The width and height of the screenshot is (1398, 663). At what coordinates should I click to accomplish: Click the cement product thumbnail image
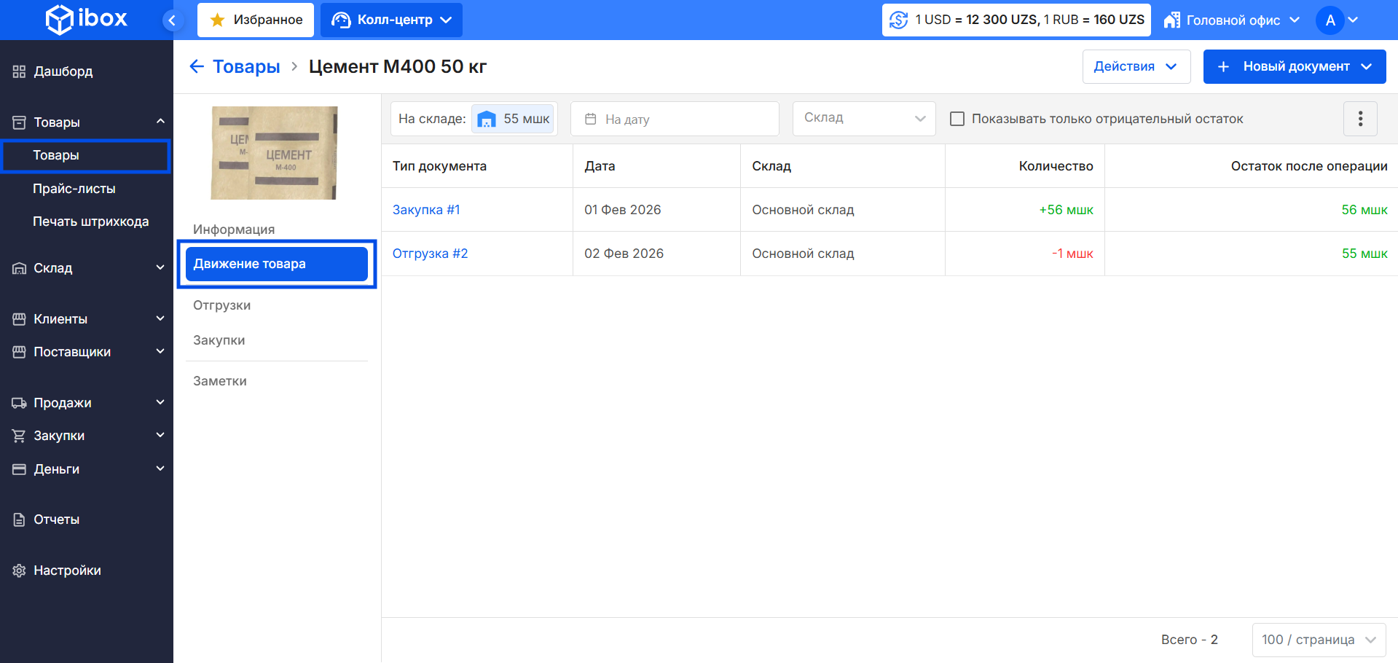pos(274,153)
